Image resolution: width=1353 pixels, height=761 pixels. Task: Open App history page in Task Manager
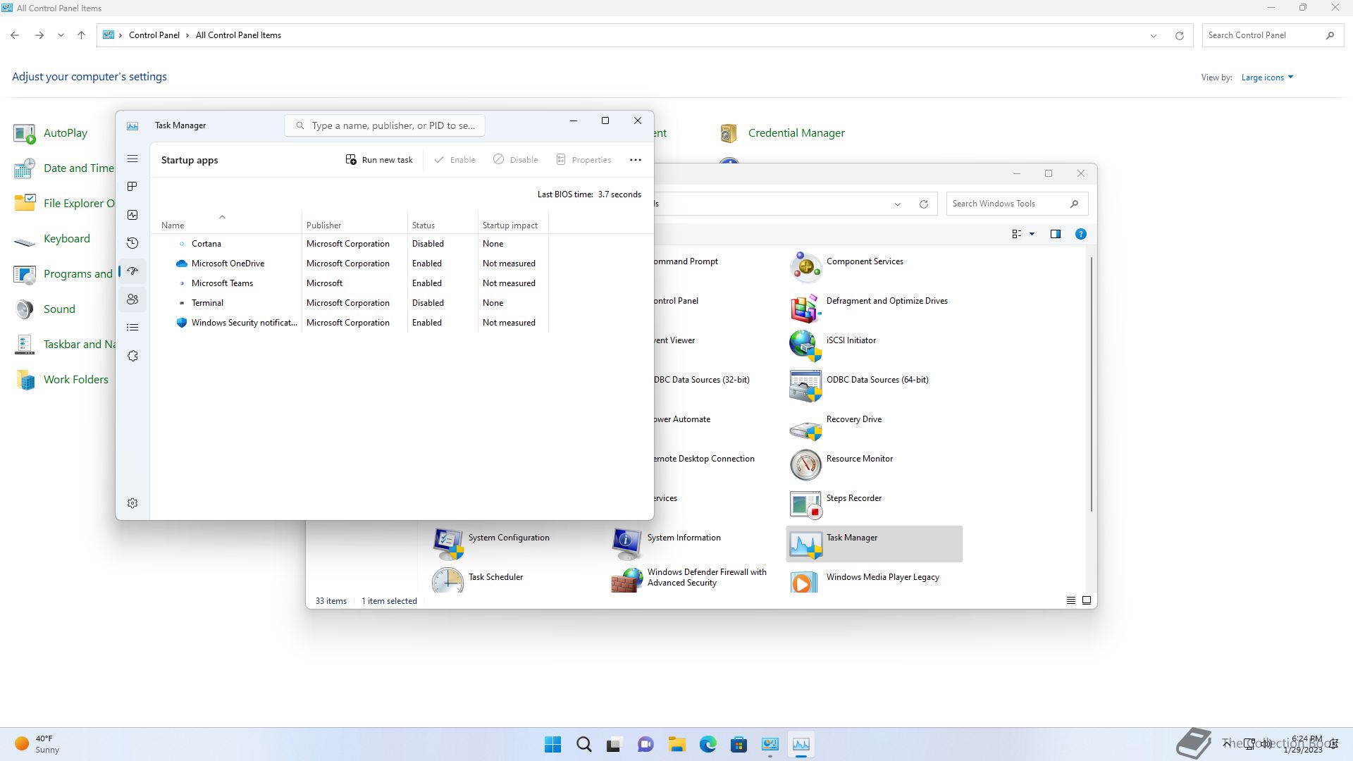(x=132, y=243)
